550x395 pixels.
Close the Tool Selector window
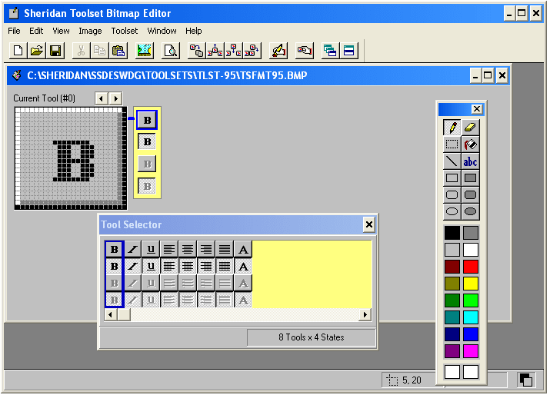pyautogui.click(x=369, y=224)
